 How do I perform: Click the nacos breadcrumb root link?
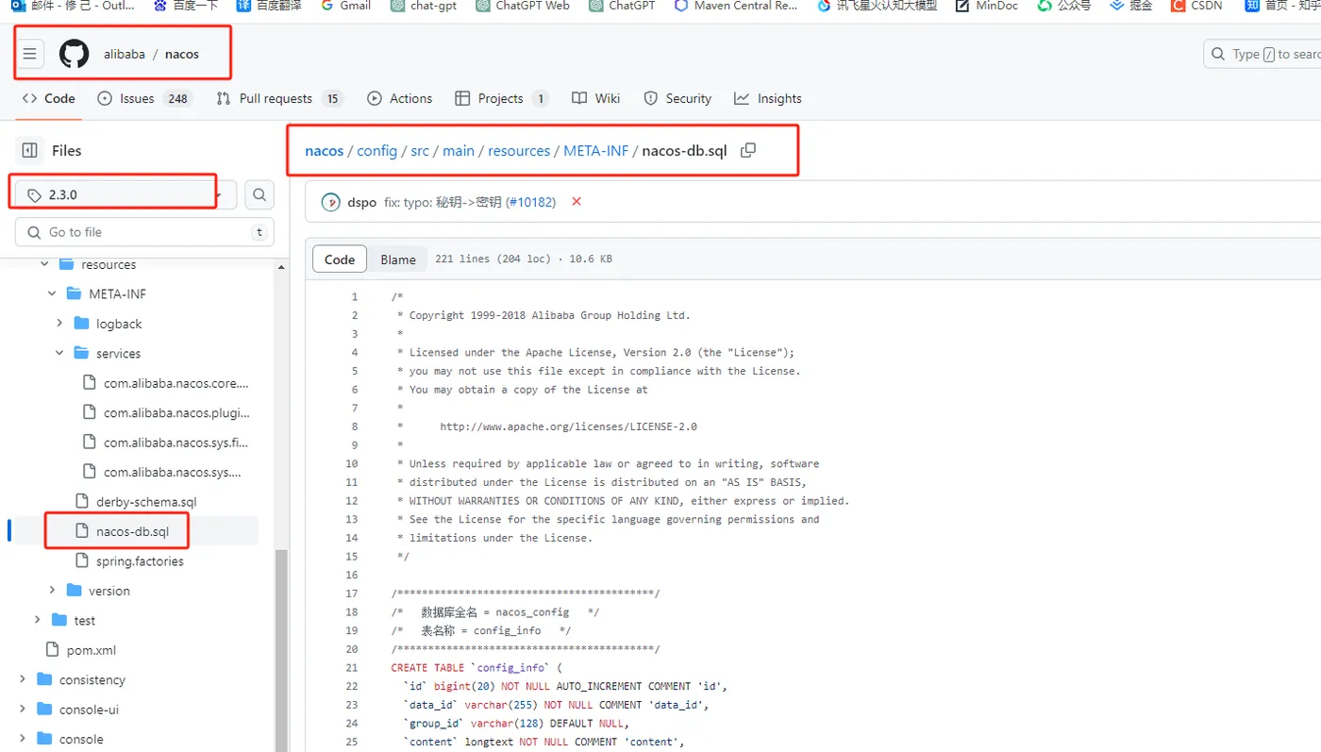[325, 151]
